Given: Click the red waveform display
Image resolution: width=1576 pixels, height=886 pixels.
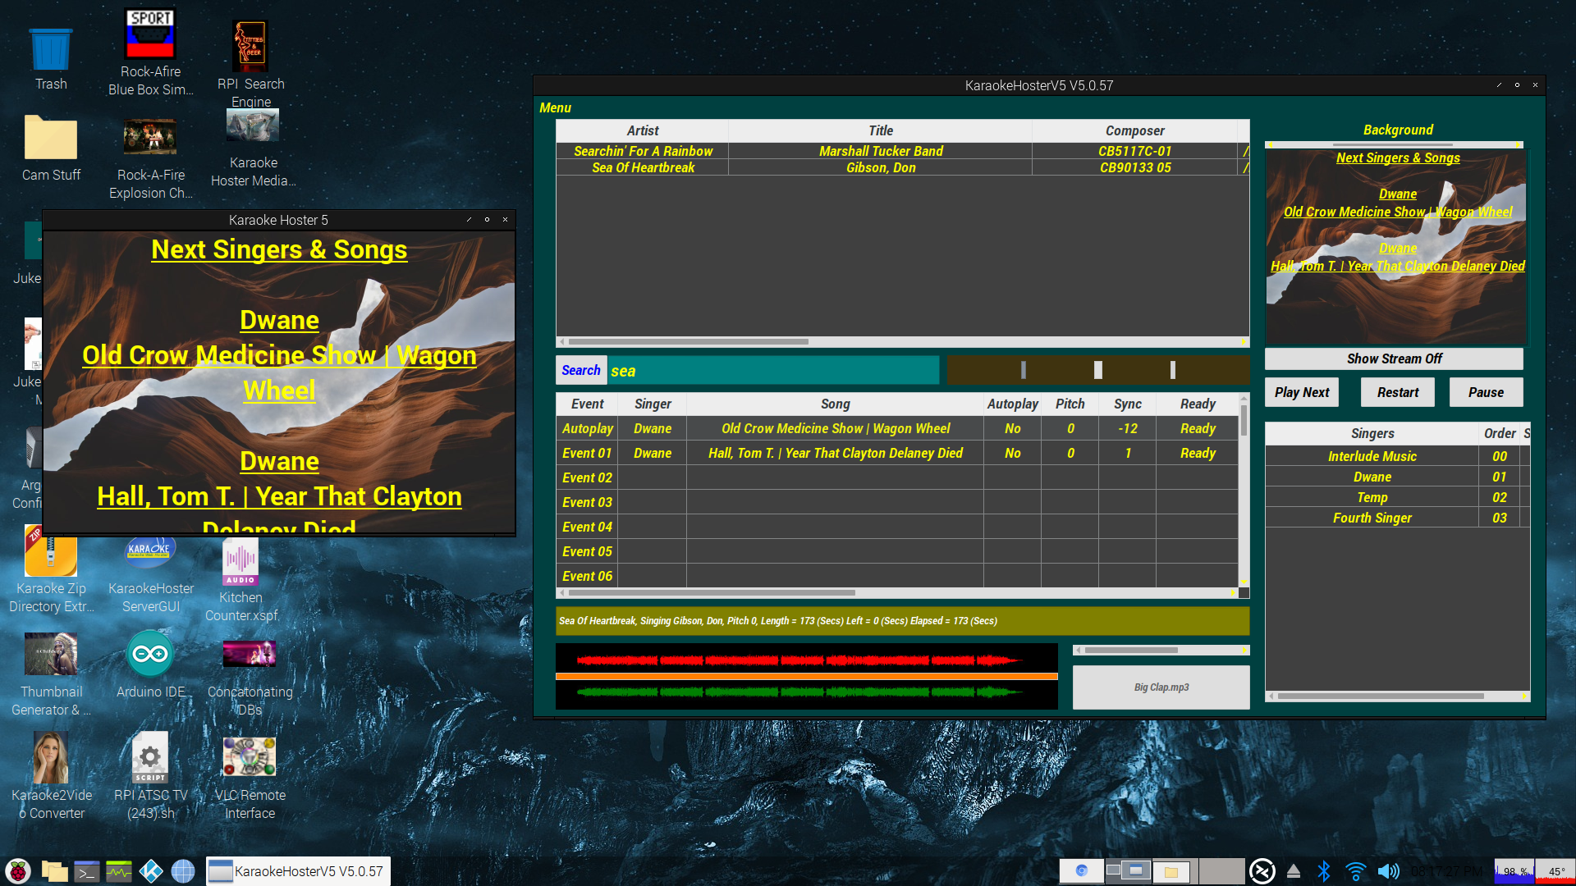Looking at the screenshot, I should (x=806, y=658).
